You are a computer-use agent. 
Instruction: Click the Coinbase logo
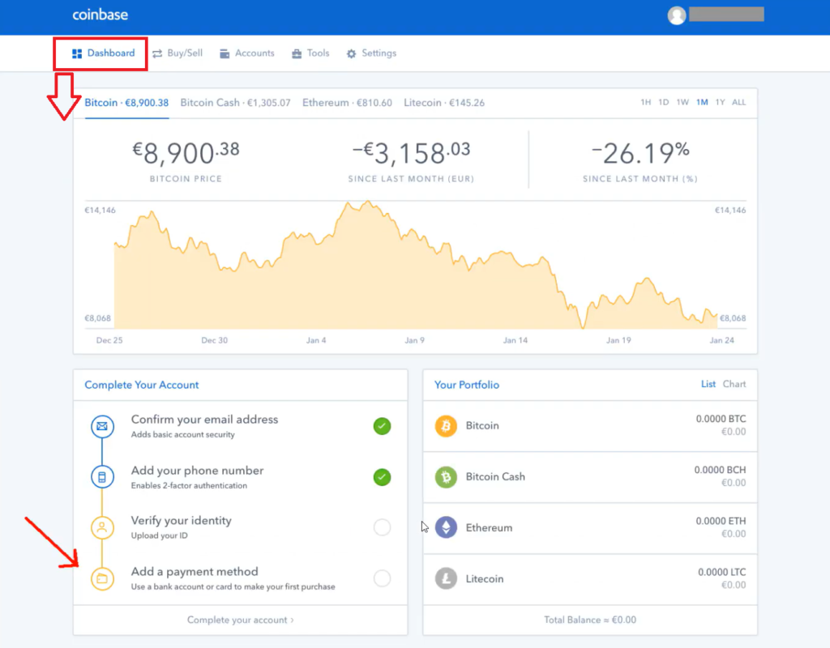[x=100, y=15]
